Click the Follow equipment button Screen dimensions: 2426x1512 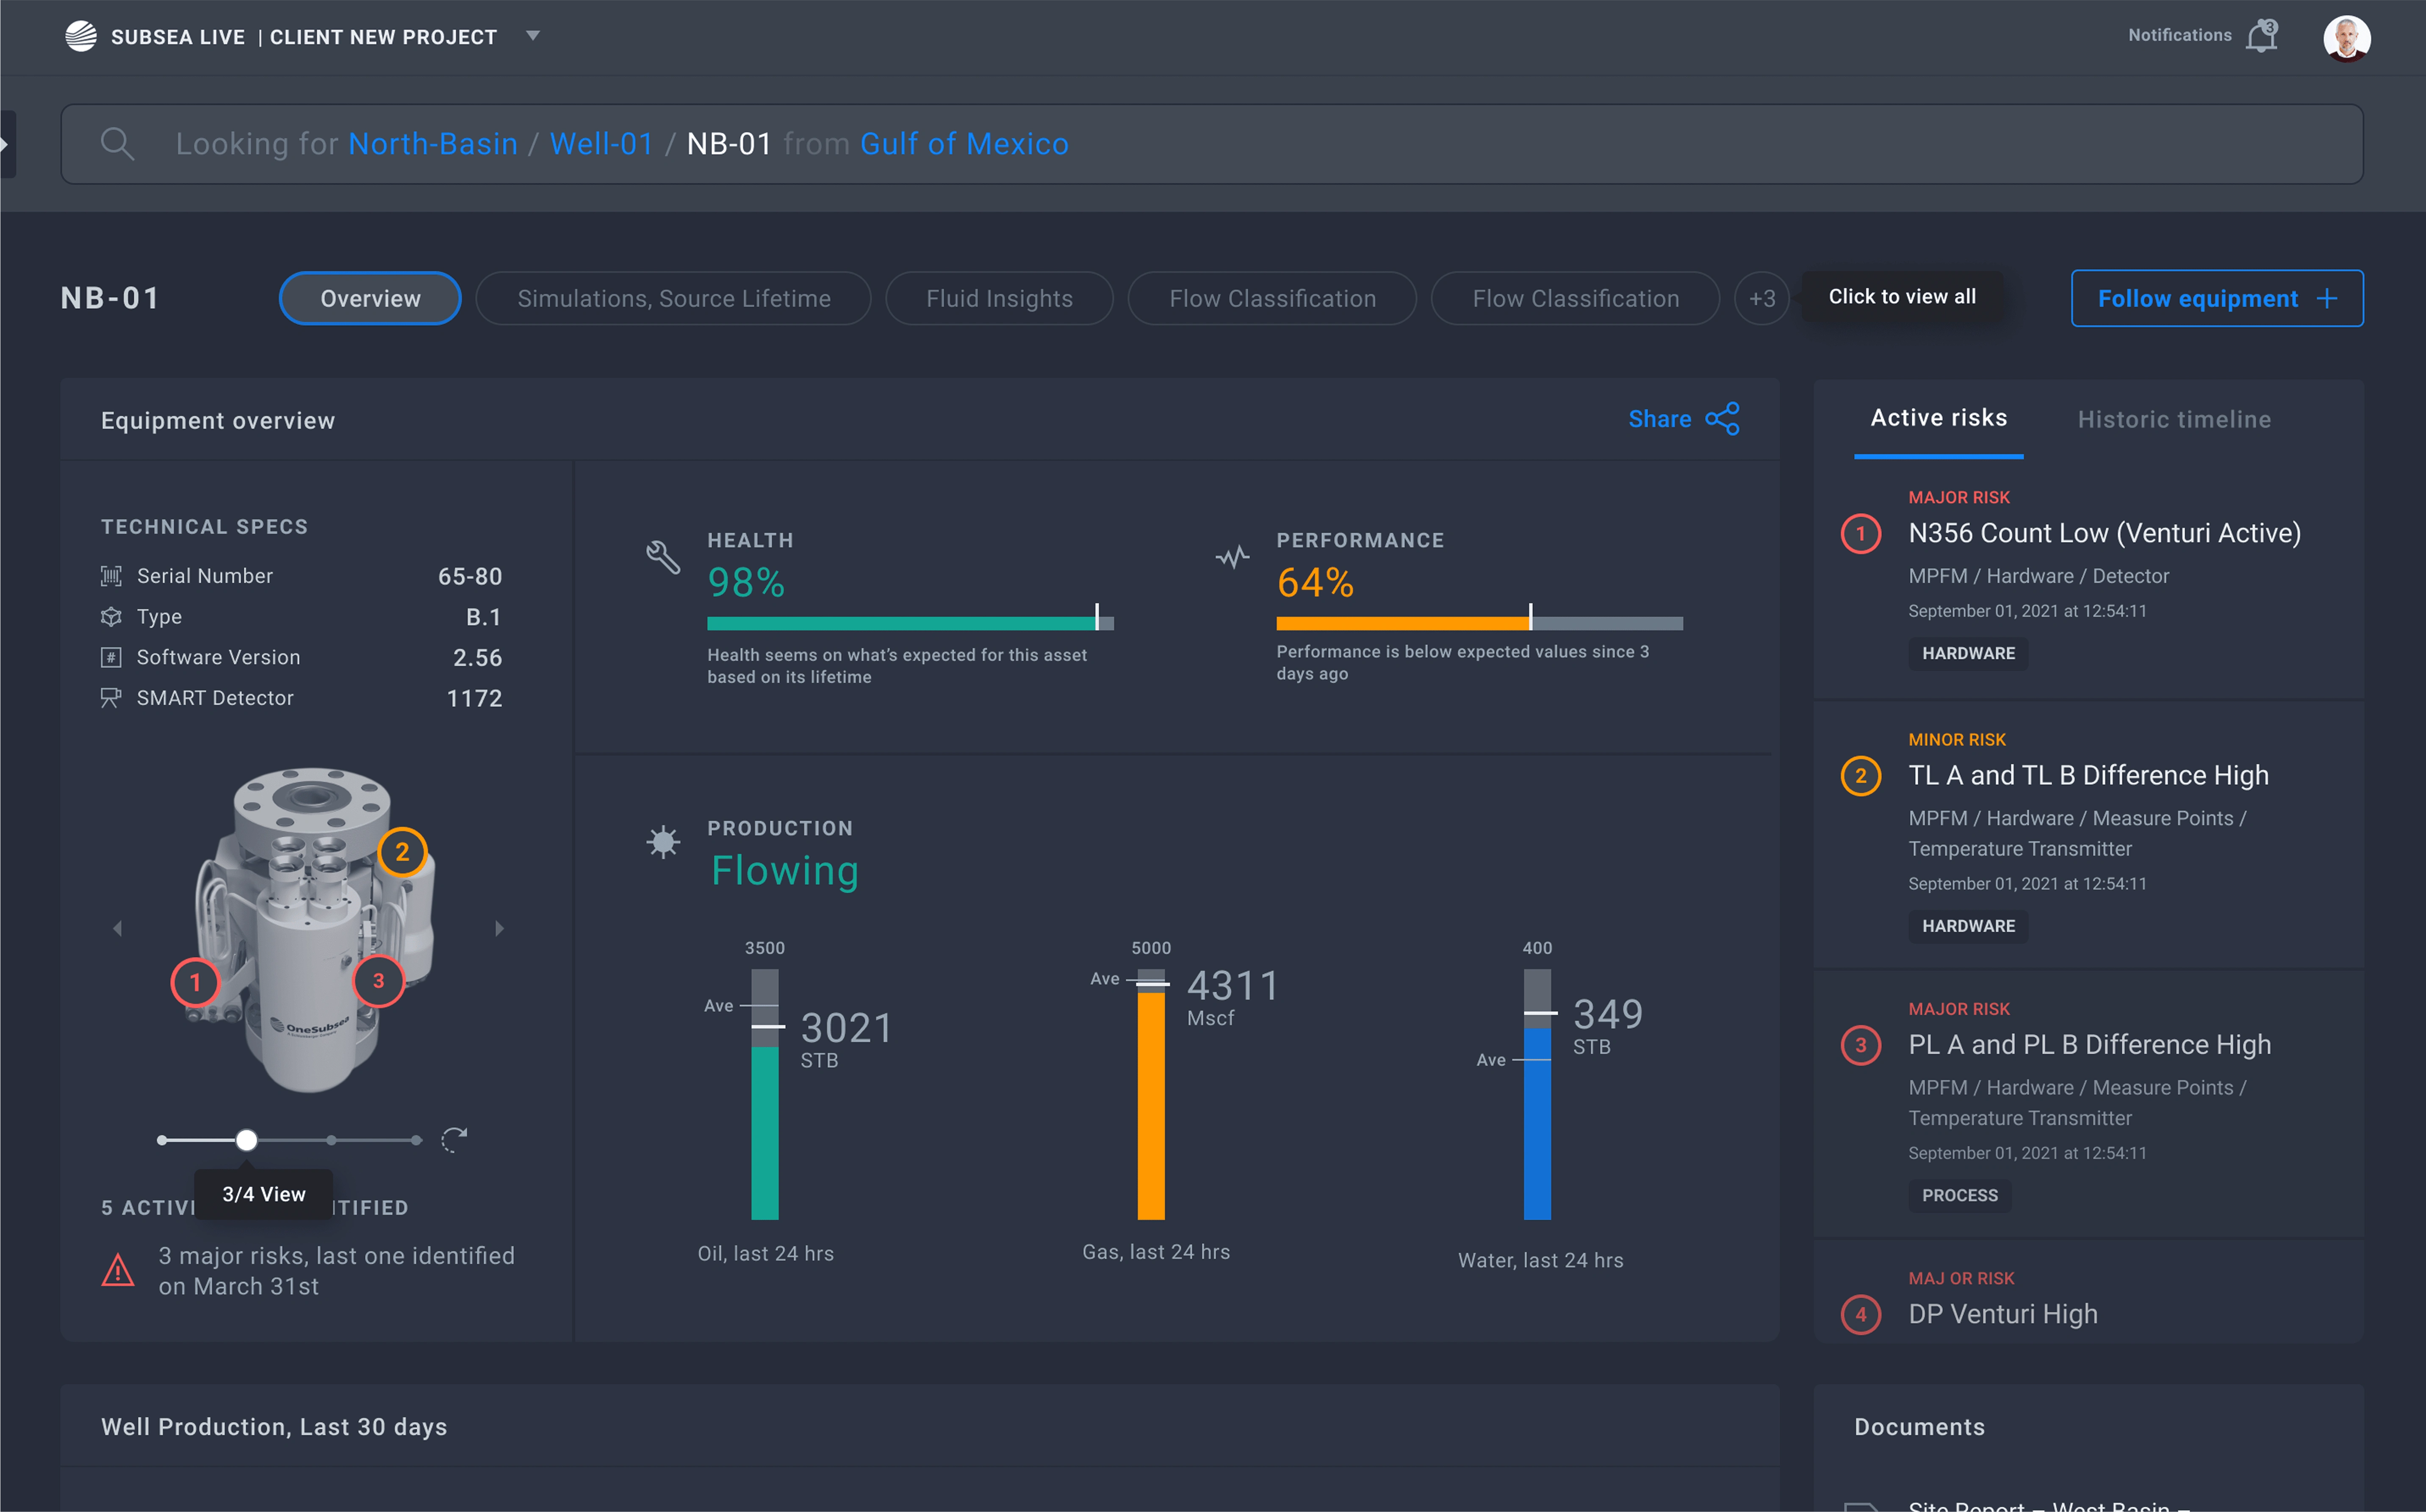point(2216,298)
